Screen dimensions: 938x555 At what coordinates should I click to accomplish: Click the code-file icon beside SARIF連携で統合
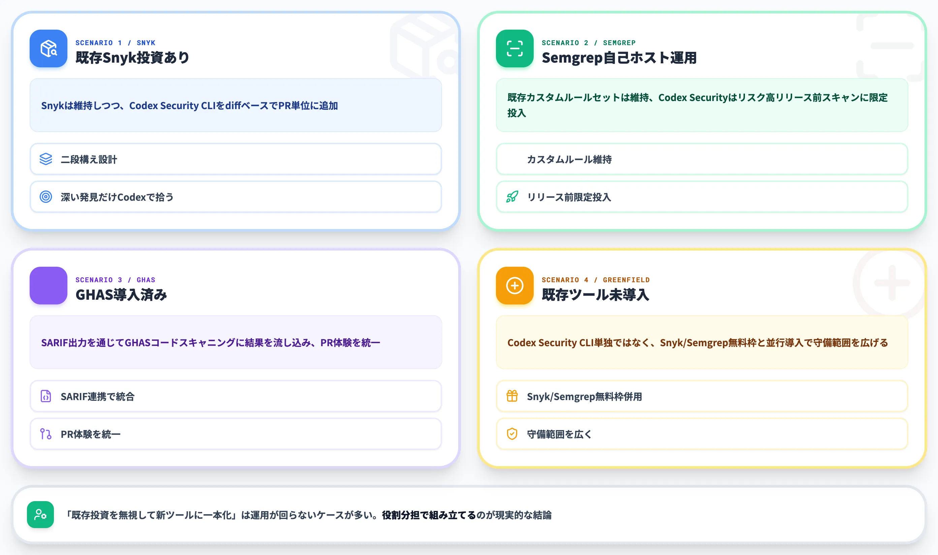pyautogui.click(x=46, y=396)
